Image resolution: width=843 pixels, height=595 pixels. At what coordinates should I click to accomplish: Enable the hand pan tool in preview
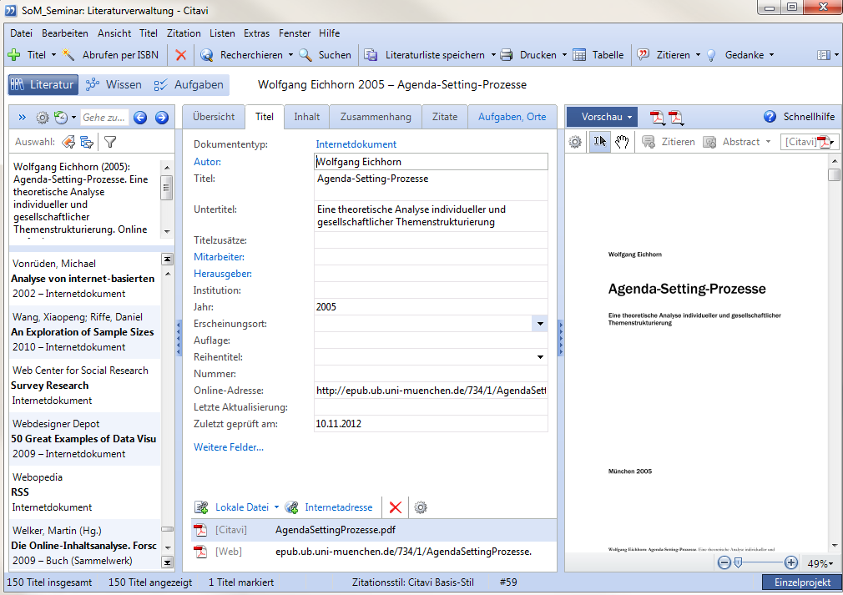point(622,142)
